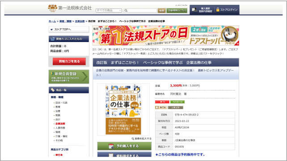Click the red 新刊 label badge

[x=162, y=102]
